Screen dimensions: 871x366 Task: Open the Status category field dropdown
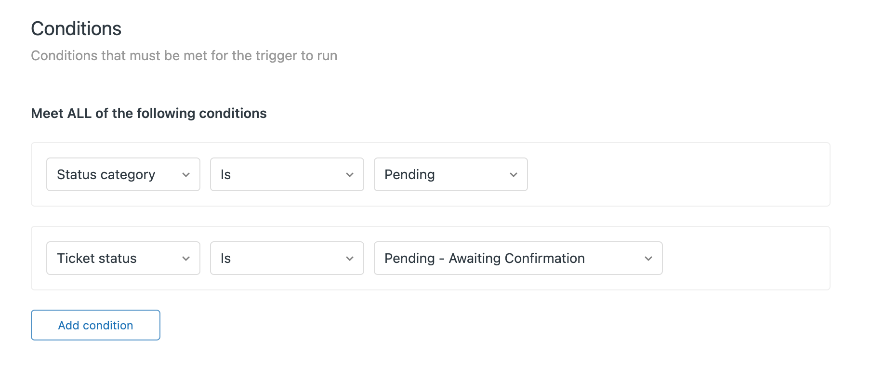point(123,174)
